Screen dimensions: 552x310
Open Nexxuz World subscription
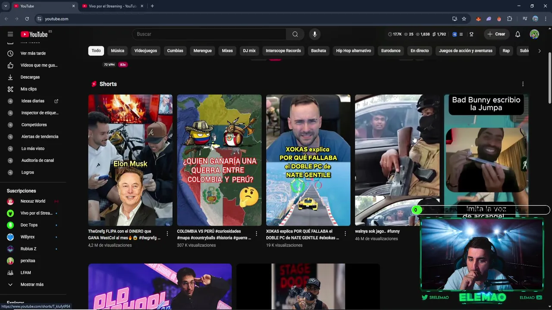click(33, 201)
